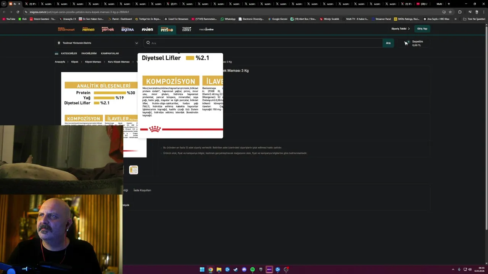This screenshot has width=488, height=274.
Task: Open the Migros Ekstra section
Action: [127, 29]
